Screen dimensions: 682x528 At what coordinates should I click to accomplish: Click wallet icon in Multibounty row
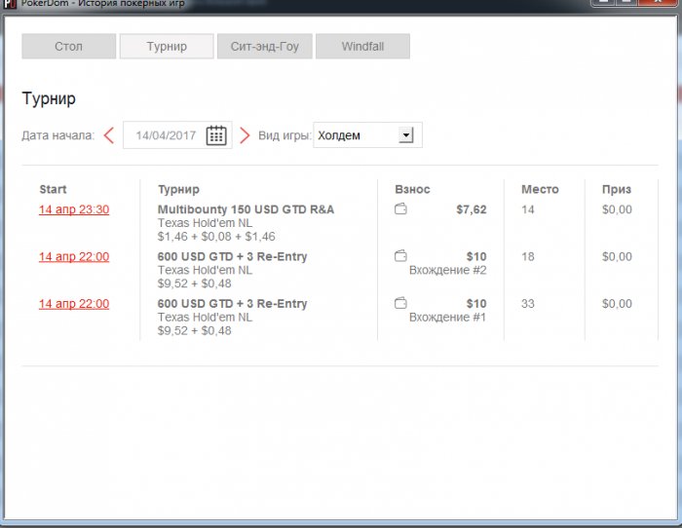pos(400,209)
